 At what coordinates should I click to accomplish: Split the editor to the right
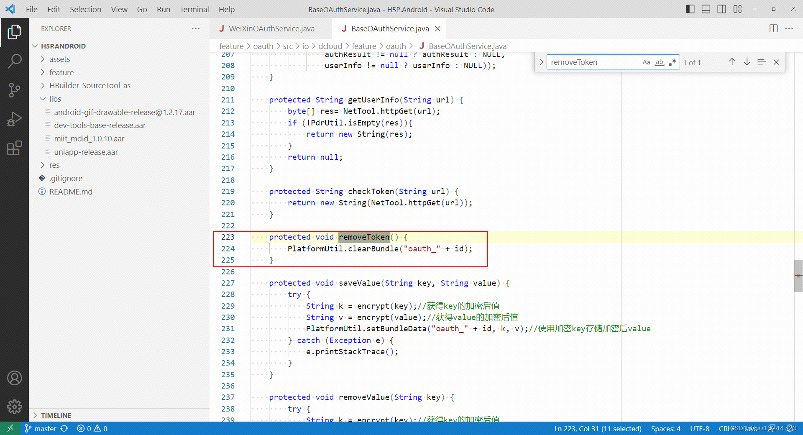point(773,28)
